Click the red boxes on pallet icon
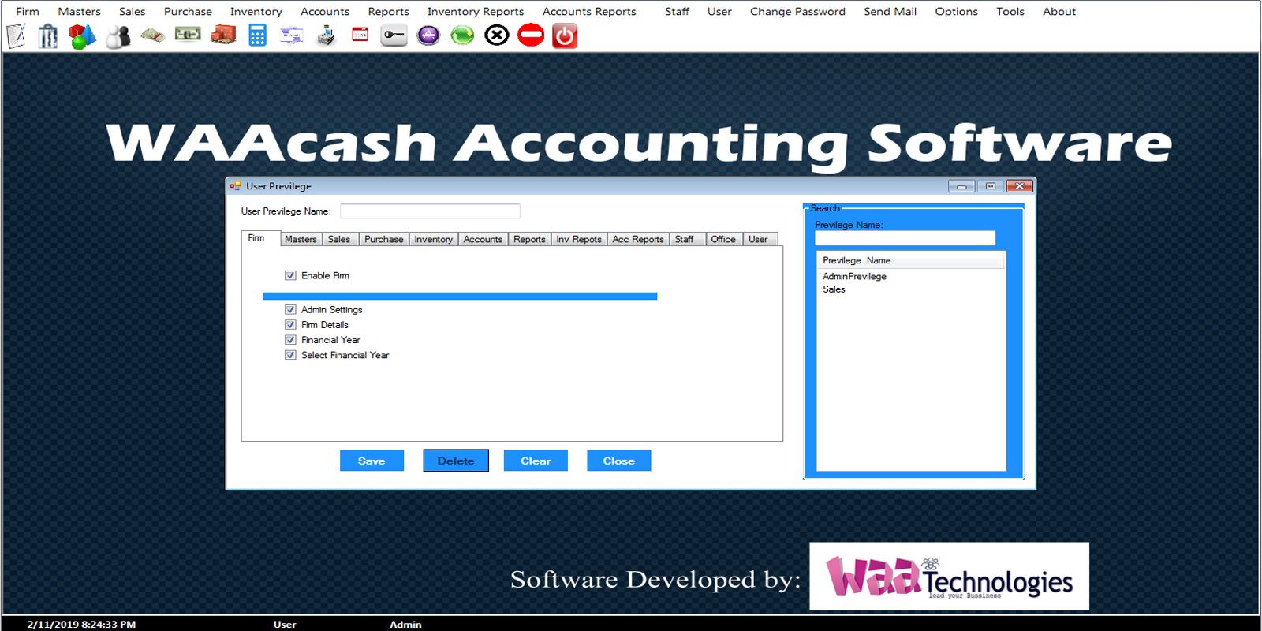The image size is (1262, 631). click(x=223, y=35)
